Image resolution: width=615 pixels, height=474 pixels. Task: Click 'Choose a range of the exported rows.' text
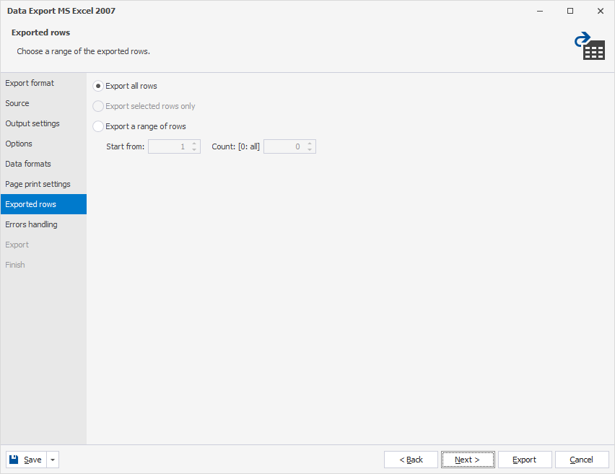pos(84,51)
